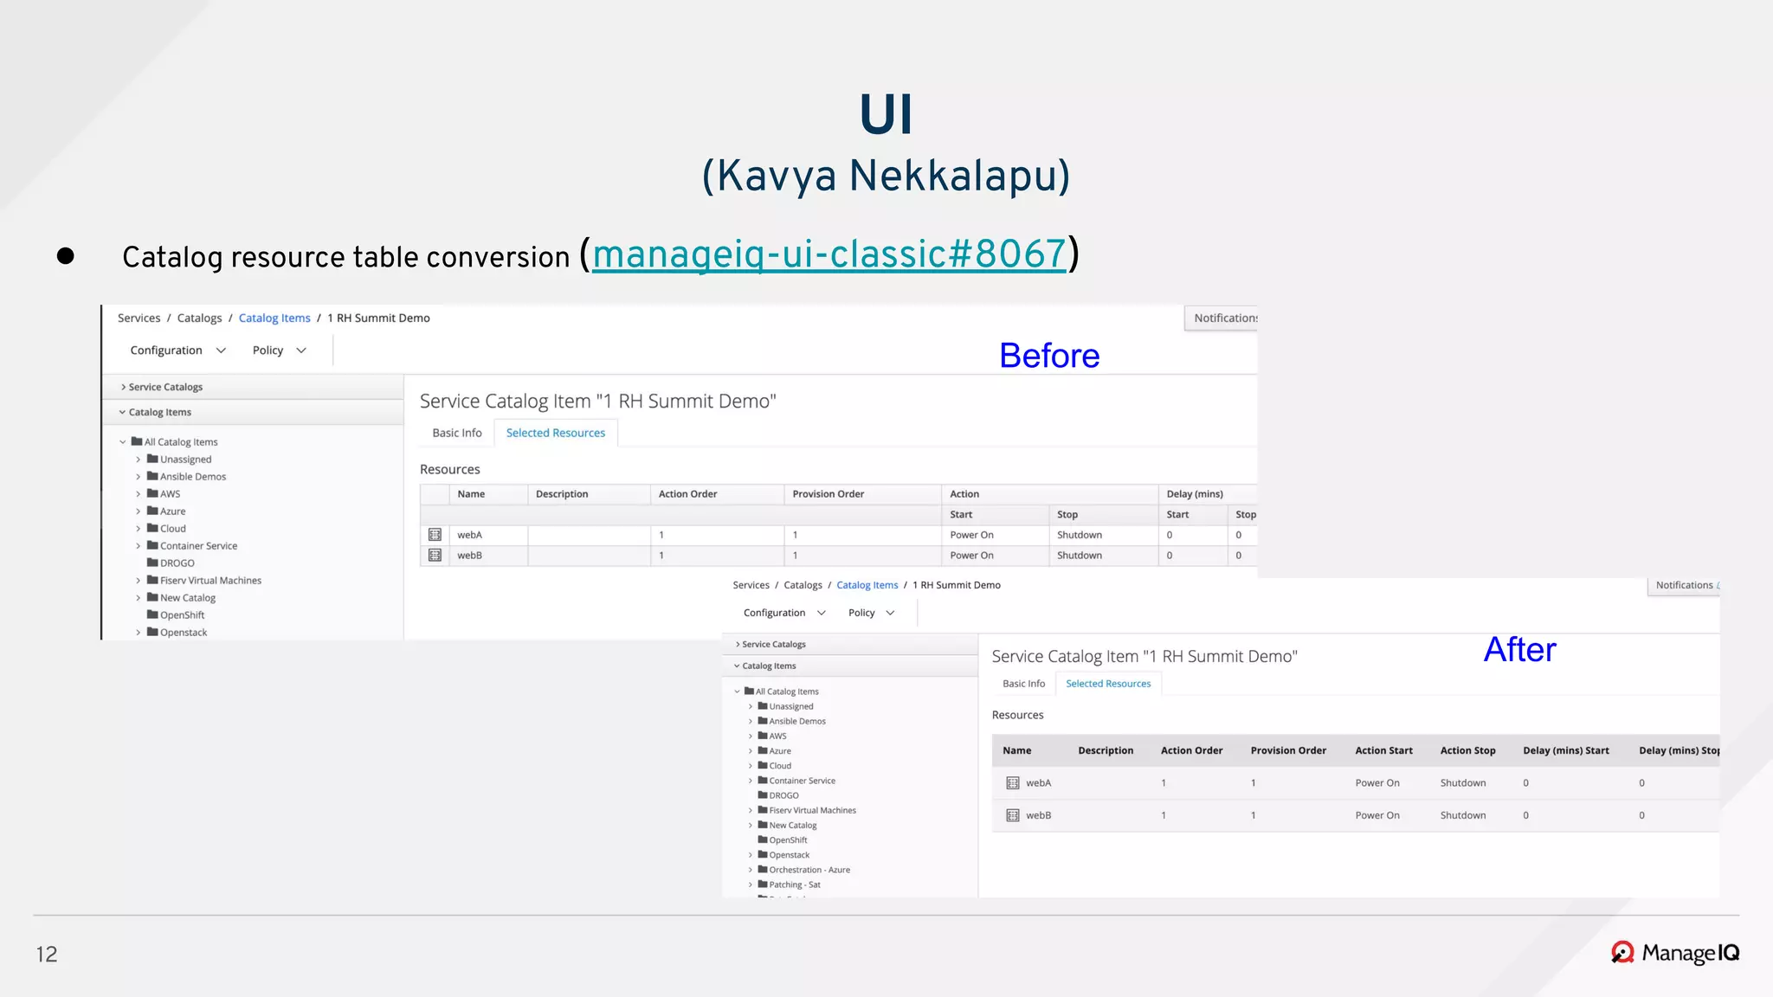
Task: Open Configuration dropdown in After screenshot
Action: point(784,613)
